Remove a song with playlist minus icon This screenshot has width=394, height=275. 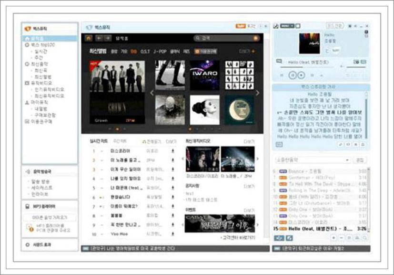click(x=341, y=238)
